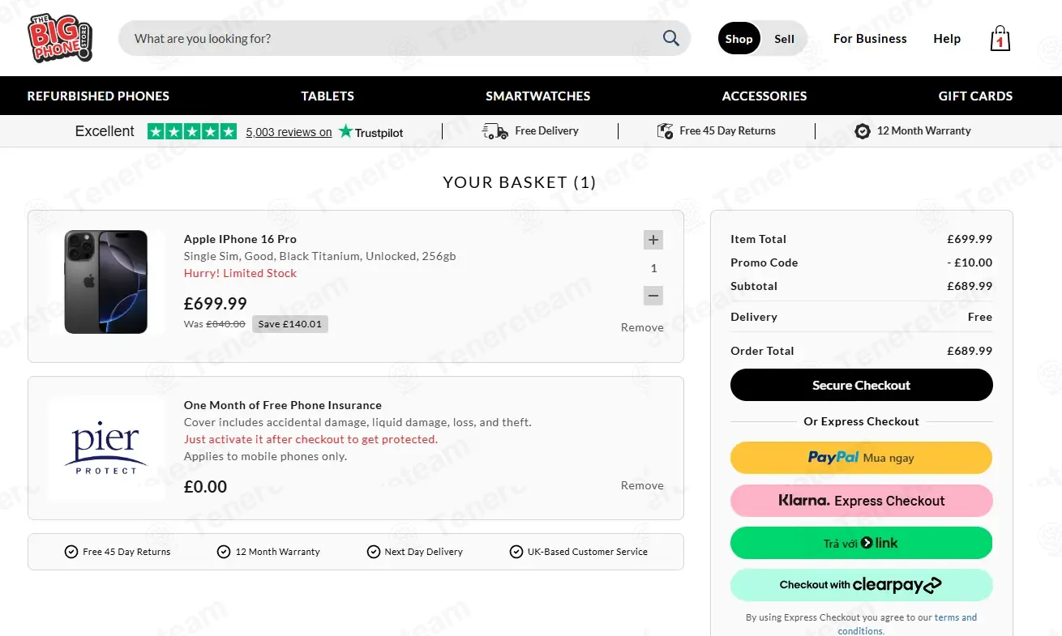The image size is (1062, 636).
Task: Click the 'Hurry! Limited Stock' text
Action: (x=240, y=273)
